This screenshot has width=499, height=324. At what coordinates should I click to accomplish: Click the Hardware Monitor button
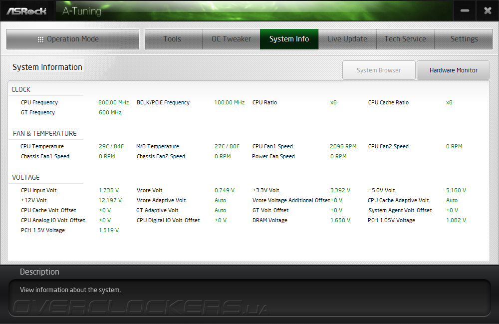coord(453,70)
